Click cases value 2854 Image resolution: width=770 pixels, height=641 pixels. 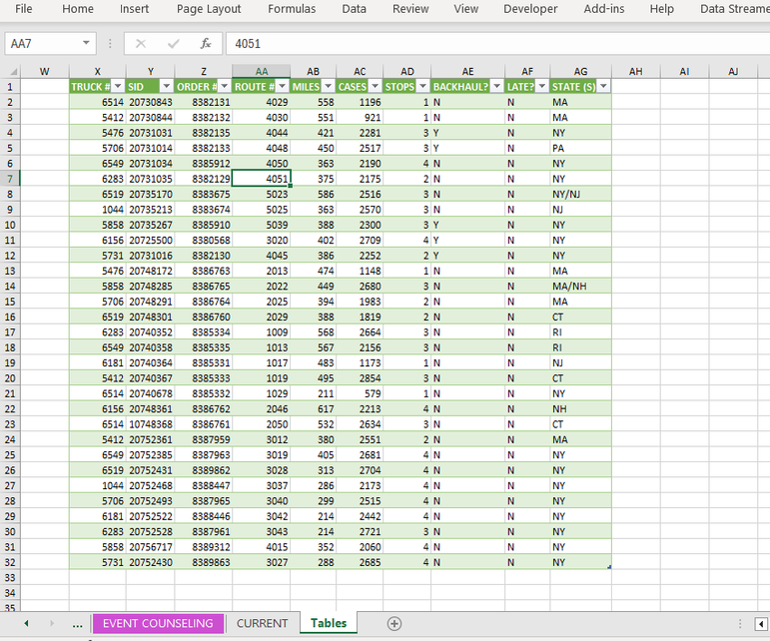coord(360,378)
